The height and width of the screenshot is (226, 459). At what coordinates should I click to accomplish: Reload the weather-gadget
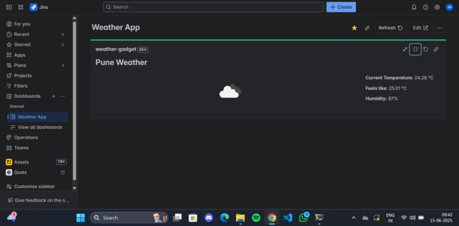[x=425, y=49]
